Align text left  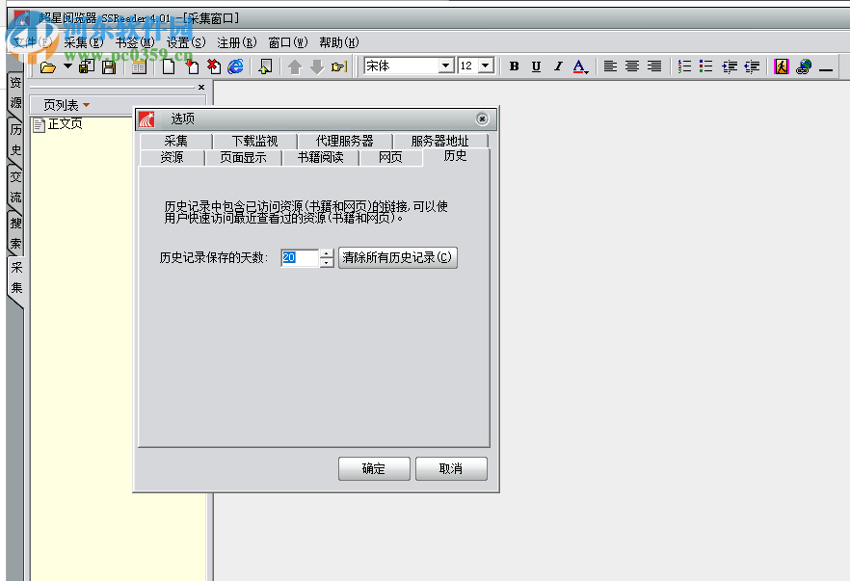(610, 66)
